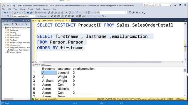Open the Tools menu

click(x=38, y=9)
